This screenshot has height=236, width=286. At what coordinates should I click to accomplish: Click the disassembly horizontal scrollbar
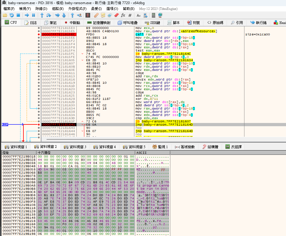pos(98,139)
